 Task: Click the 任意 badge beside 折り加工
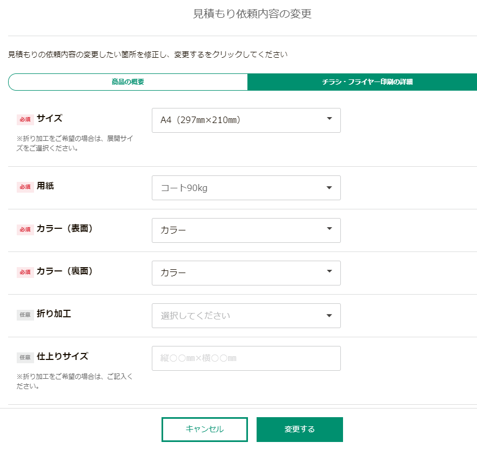[25, 315]
